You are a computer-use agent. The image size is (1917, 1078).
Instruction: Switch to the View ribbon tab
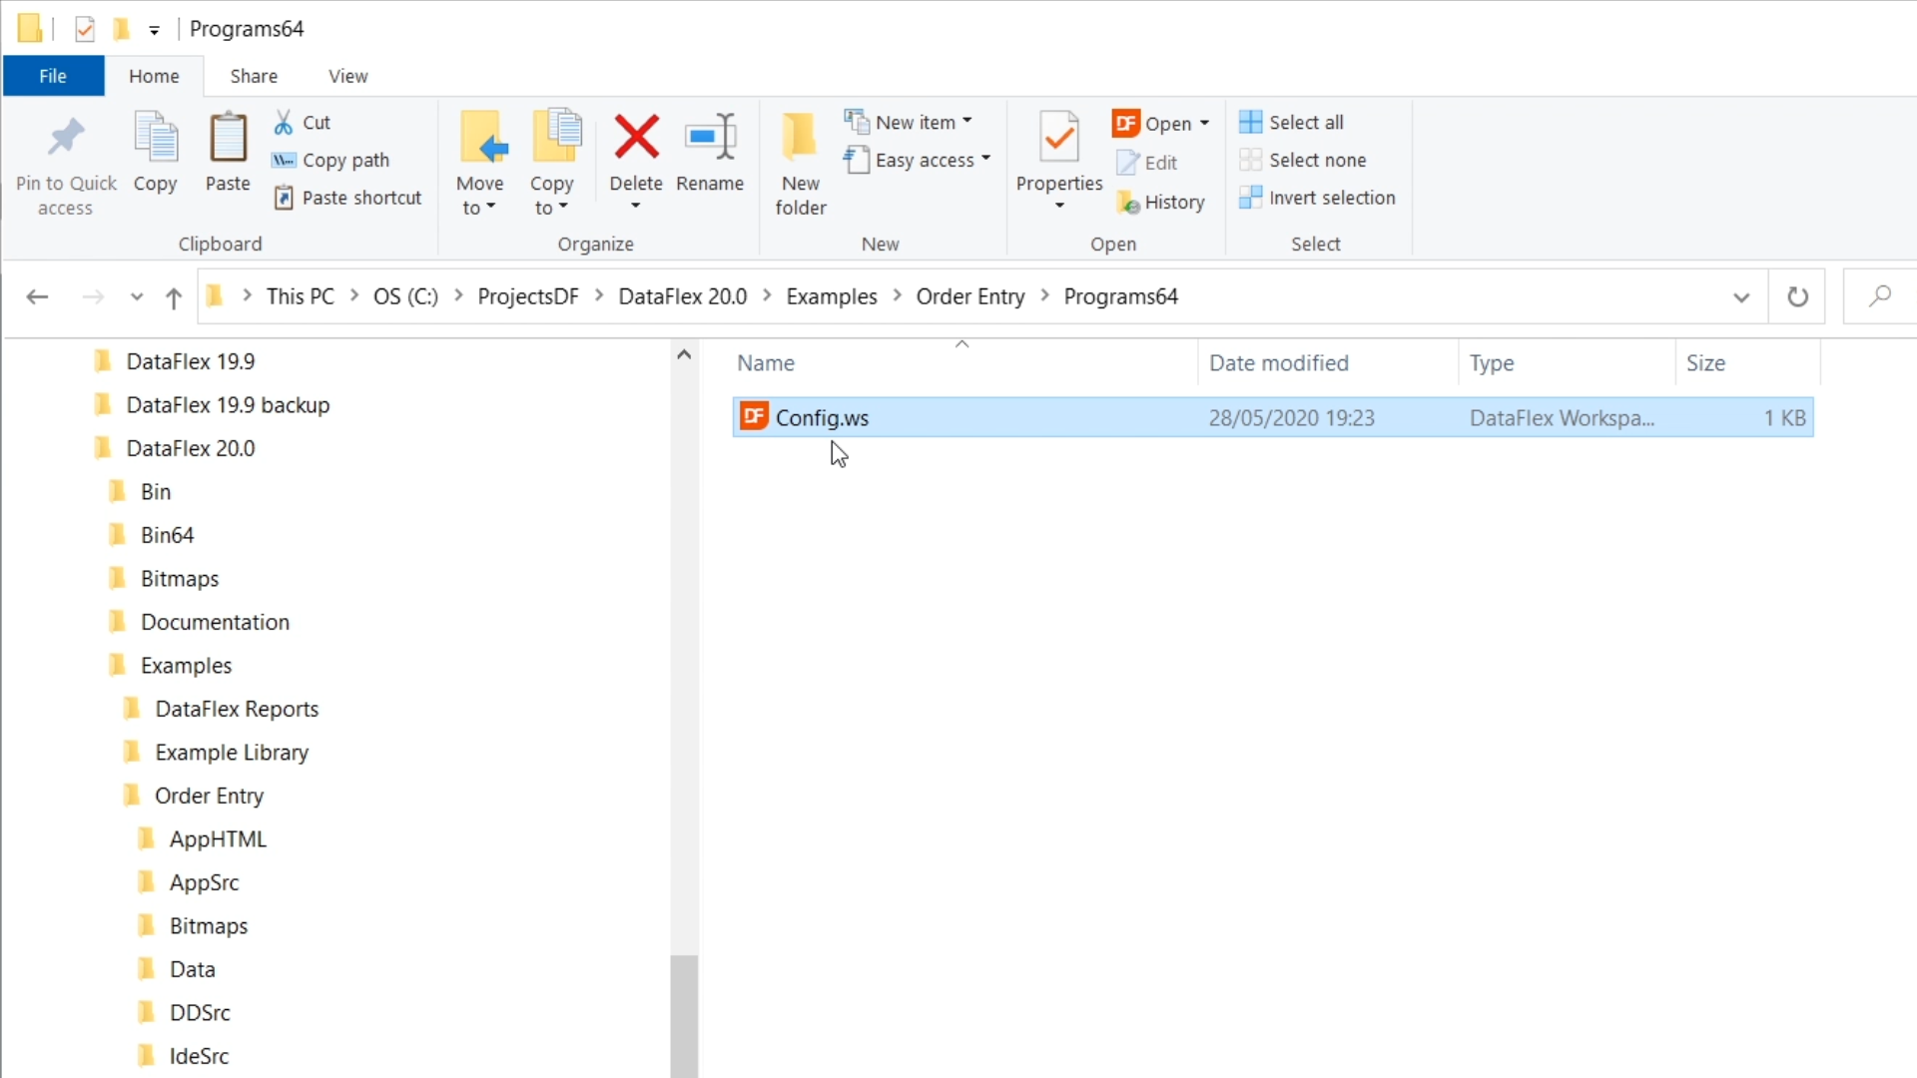pos(347,76)
